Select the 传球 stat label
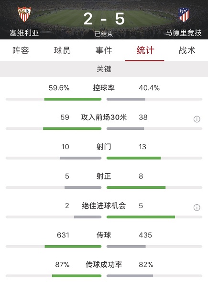Screen dimensions: 208x282 [104, 235]
